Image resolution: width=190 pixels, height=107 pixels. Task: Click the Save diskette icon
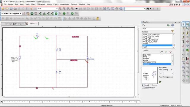pyautogui.click(x=11, y=9)
